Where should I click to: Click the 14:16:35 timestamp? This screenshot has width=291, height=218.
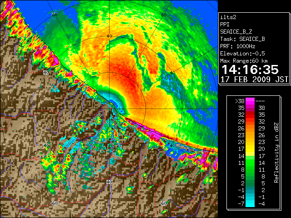click(x=250, y=69)
